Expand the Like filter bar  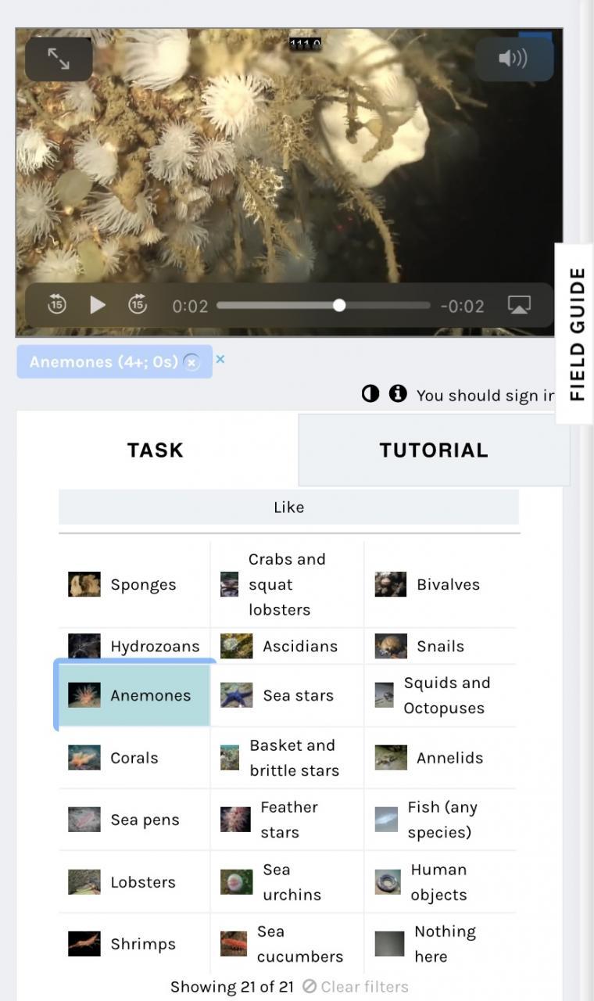288,507
